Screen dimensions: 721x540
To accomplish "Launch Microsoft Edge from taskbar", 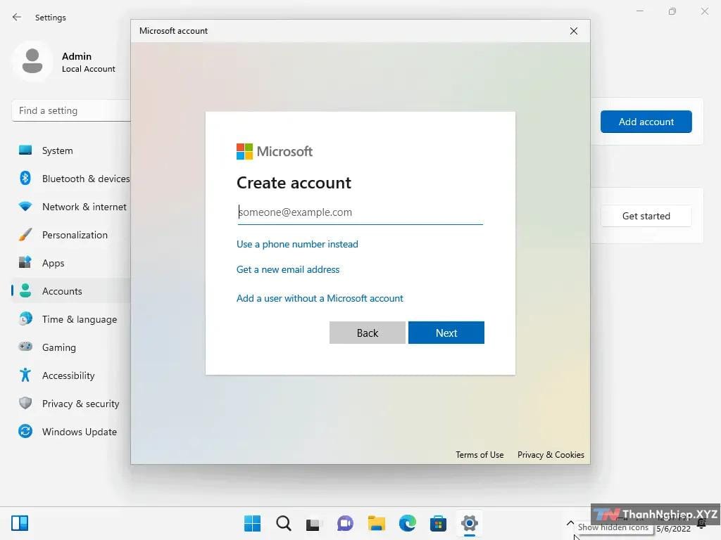I will click(x=407, y=523).
